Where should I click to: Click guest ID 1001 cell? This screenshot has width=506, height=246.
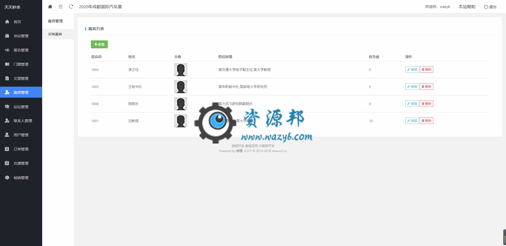pyautogui.click(x=95, y=121)
